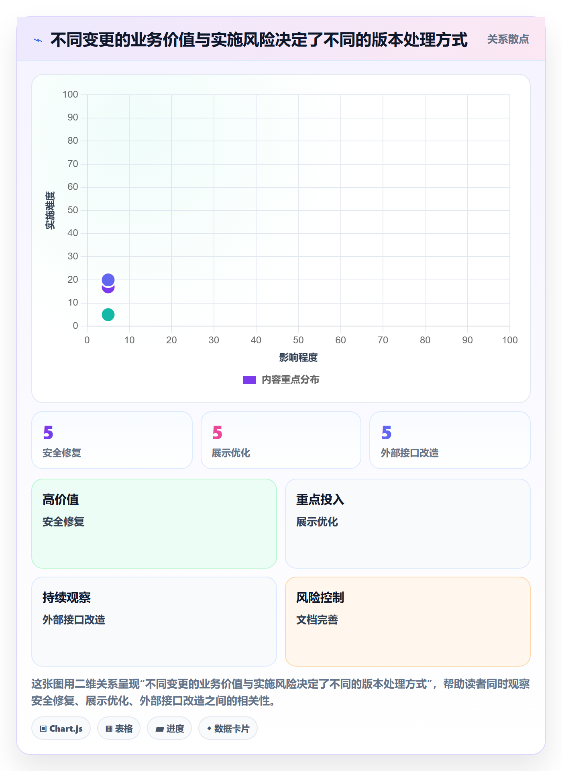Screen dimensions: 562x771
Task: Click the purple scatter point behind blue
Action: pos(108,290)
